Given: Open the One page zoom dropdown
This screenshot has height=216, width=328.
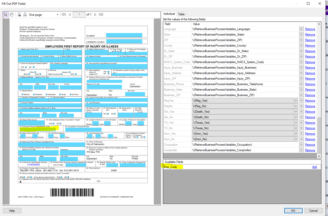Looking at the screenshot, I should (58, 15).
